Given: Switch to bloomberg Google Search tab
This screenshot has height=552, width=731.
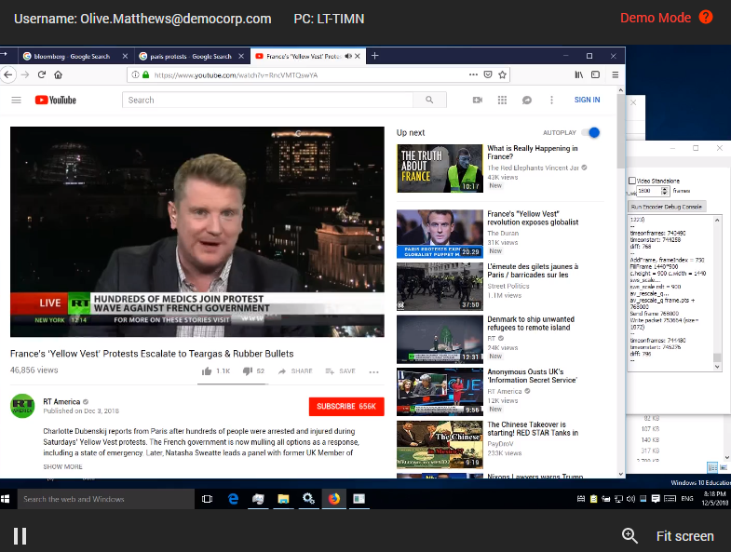Looking at the screenshot, I should [x=72, y=56].
